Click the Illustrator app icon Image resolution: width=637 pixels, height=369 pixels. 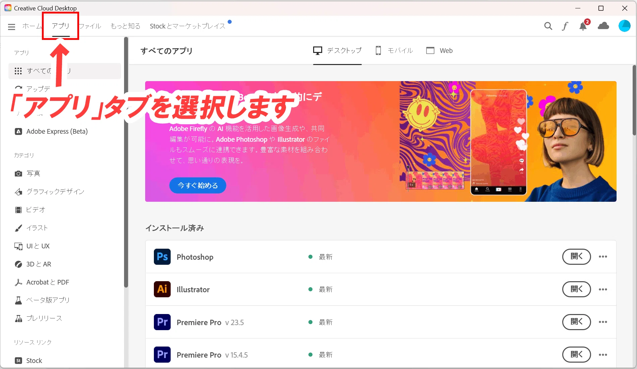(162, 289)
